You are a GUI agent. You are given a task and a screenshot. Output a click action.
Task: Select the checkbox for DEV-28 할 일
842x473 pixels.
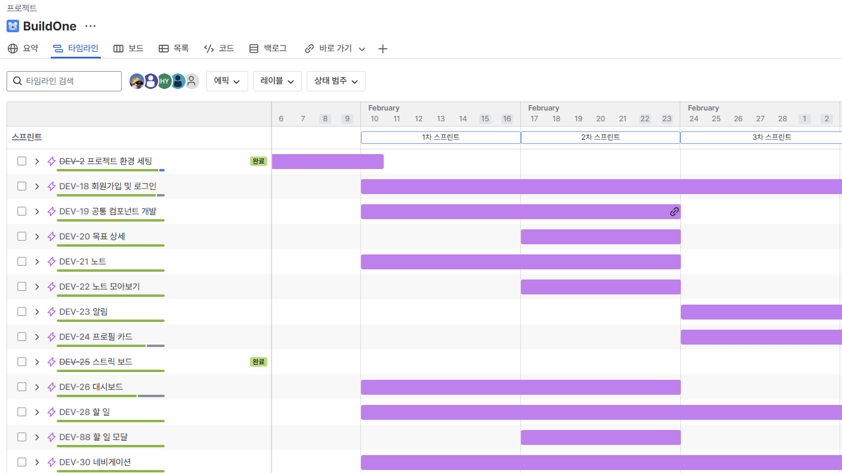coord(22,412)
